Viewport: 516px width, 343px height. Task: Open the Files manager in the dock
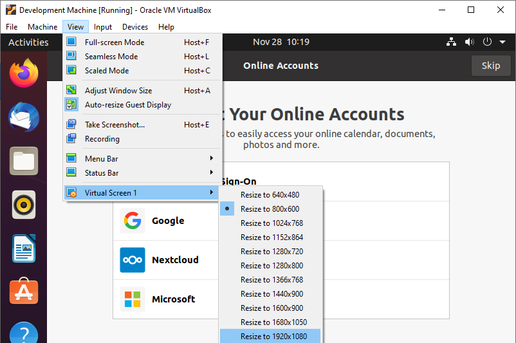[x=24, y=161]
